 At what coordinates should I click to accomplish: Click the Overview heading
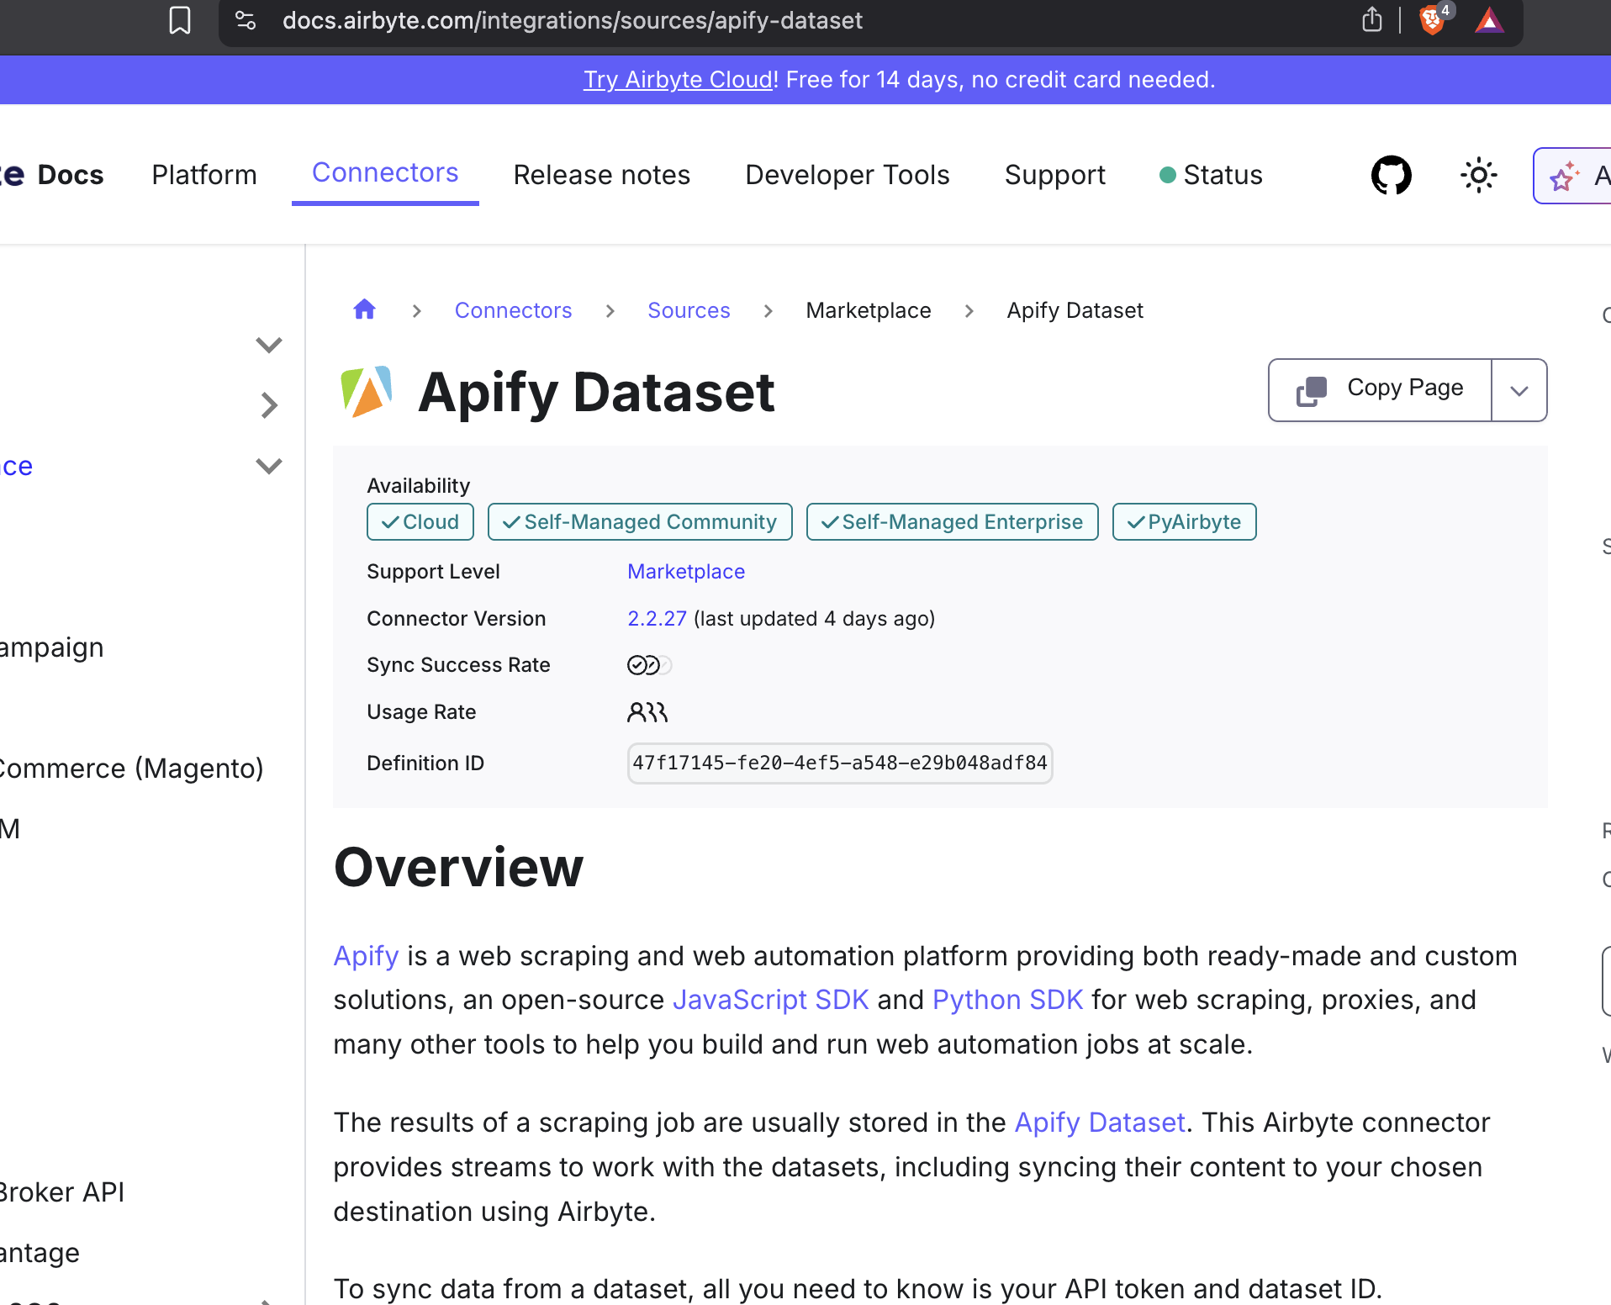[x=458, y=867]
